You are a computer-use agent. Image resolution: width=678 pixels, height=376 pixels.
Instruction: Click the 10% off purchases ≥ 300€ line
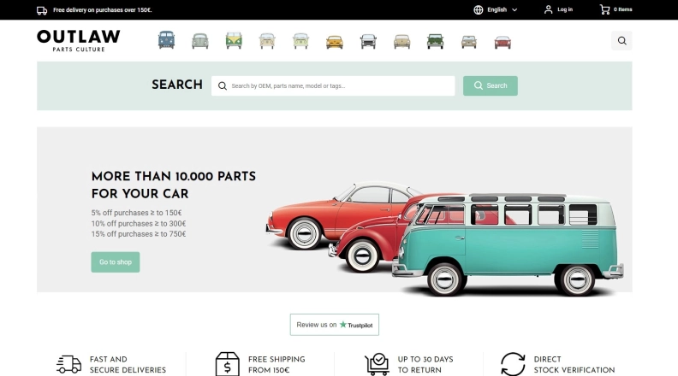coord(139,224)
